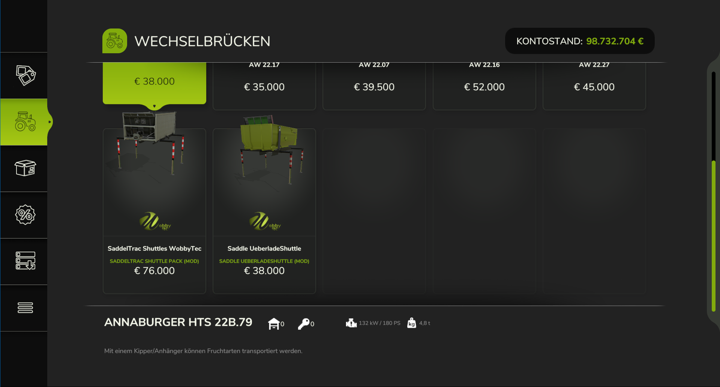Open the price tags brands category

click(x=25, y=75)
